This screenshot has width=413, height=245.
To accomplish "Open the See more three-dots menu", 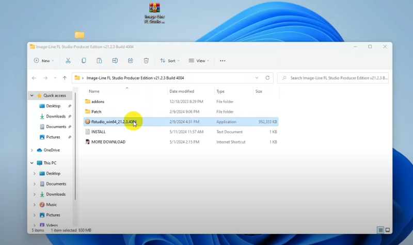I will [x=223, y=61].
